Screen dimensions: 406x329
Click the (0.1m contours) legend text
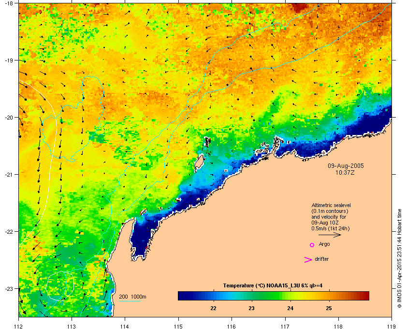click(x=330, y=211)
